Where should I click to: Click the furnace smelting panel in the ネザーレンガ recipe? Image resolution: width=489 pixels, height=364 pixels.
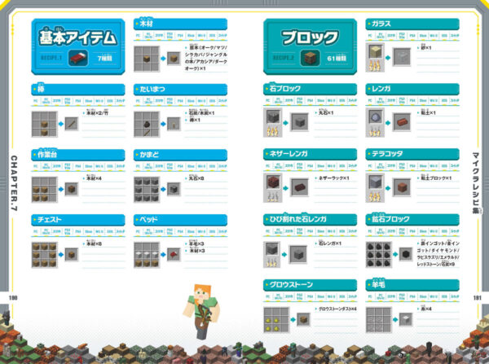point(272,188)
